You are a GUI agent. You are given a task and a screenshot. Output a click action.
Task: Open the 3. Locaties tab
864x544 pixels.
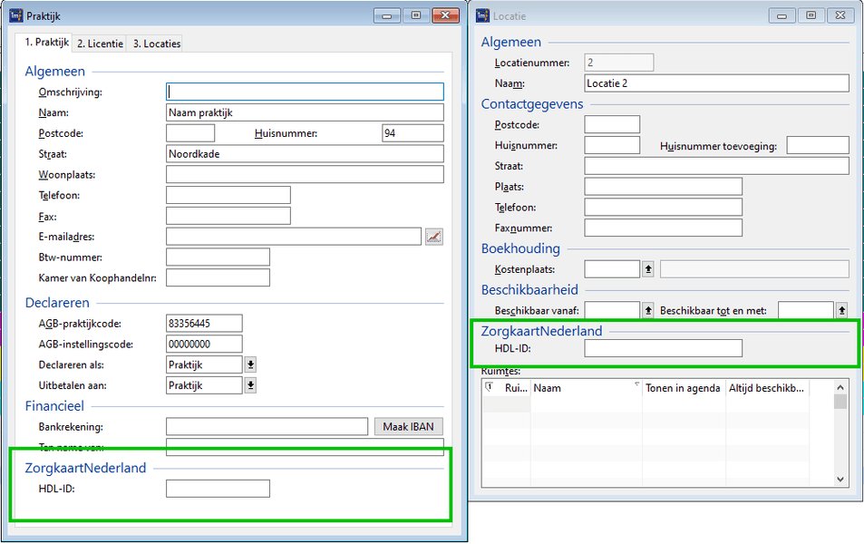coord(157,44)
